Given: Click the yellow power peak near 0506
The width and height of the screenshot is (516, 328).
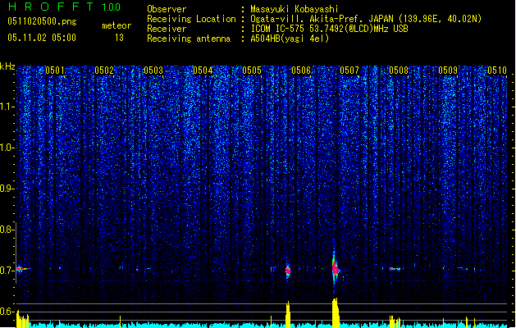Looking at the screenshot, I should tap(288, 314).
